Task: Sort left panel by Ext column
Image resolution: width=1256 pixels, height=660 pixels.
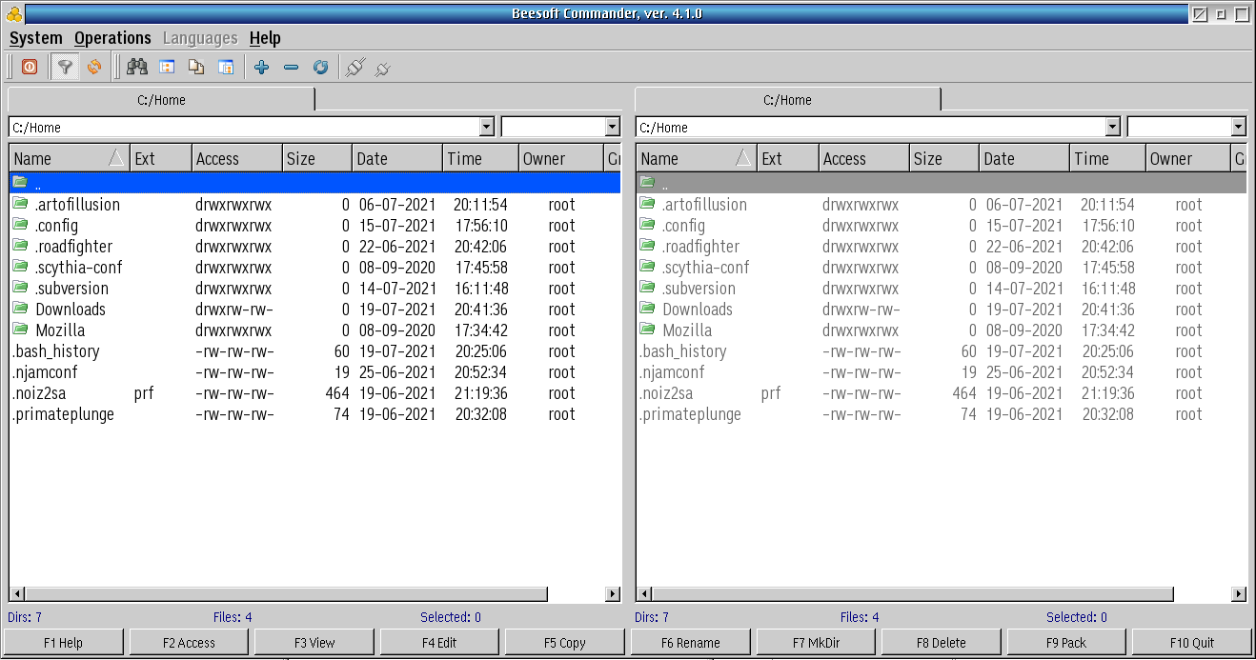Action: click(x=161, y=158)
